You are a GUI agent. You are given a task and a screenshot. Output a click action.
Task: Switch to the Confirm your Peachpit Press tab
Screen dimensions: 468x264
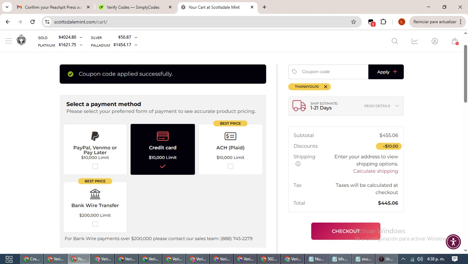point(53,7)
